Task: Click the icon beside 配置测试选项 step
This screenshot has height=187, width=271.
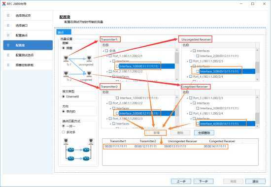Action: pyautogui.click(x=8, y=55)
